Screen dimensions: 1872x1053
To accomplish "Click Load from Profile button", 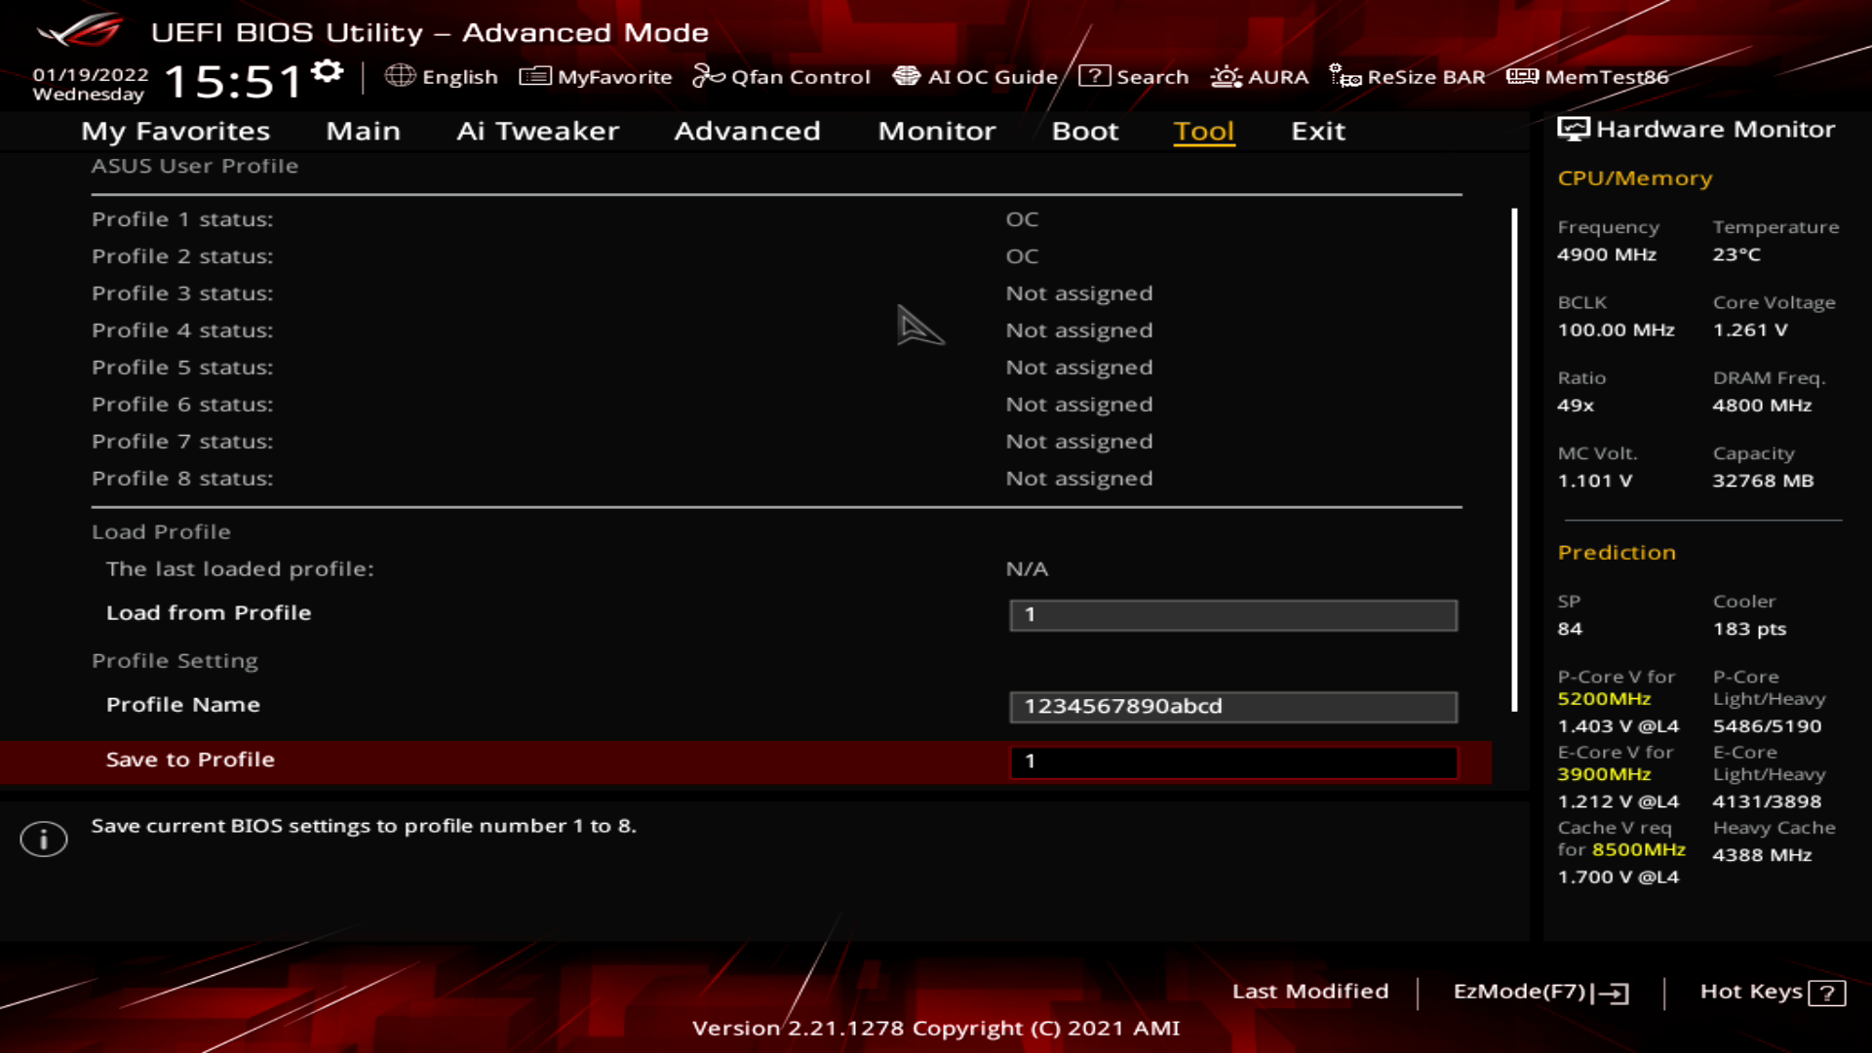I will [x=209, y=612].
